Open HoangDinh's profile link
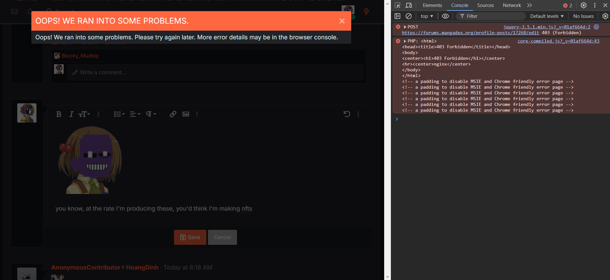 (142, 268)
